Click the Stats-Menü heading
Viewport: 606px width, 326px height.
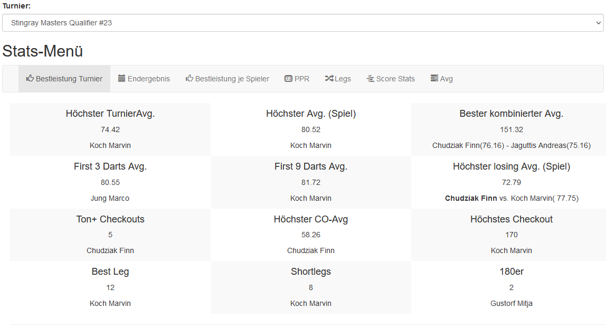pos(43,51)
